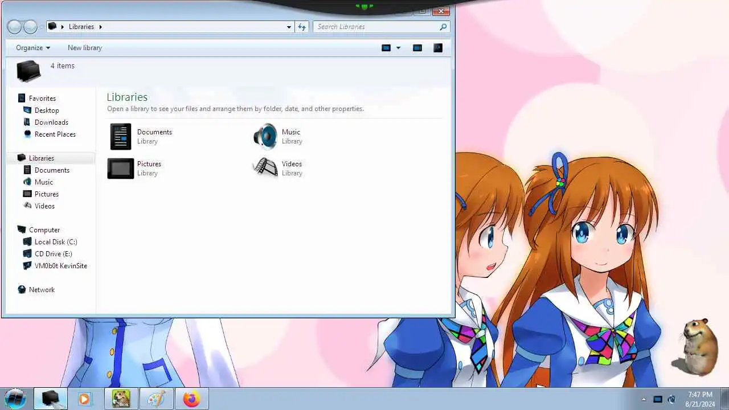The height and width of the screenshot is (410, 729).
Task: Click the search magnifier icon
Action: (x=443, y=27)
